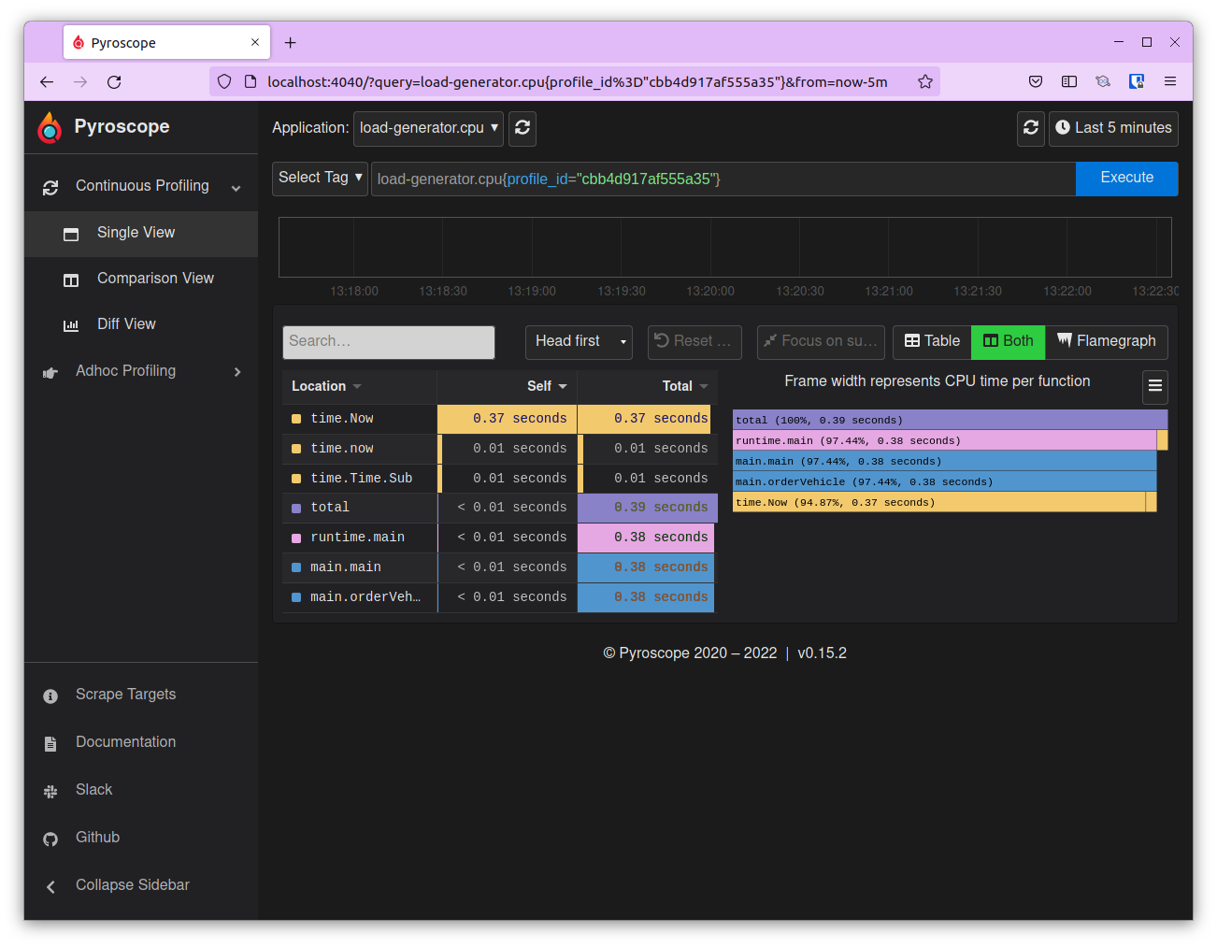Click the time.Now frame in the flamegraph
1217x947 pixels.
[938, 502]
